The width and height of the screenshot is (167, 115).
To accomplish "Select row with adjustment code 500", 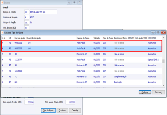I will tap(82, 65).
